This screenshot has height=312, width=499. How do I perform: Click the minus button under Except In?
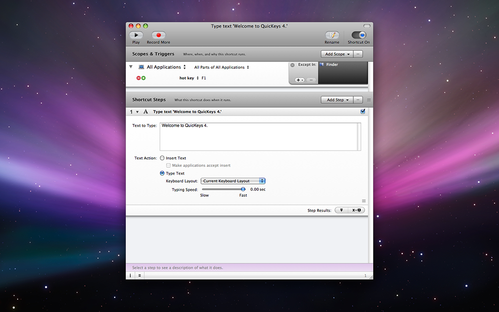click(x=311, y=80)
